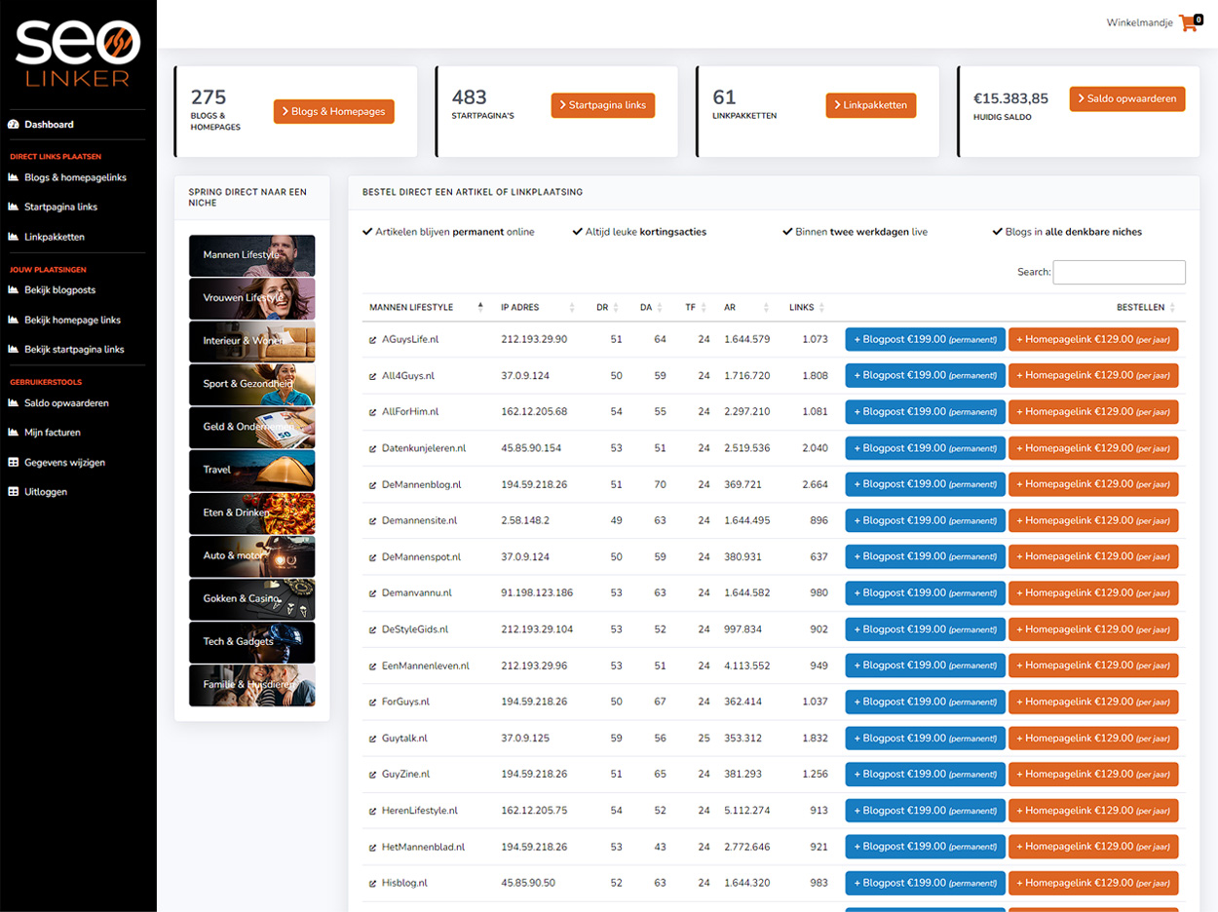1218x912 pixels.
Task: Open Blogs & homepagelinks in sidebar
Action: 75,177
